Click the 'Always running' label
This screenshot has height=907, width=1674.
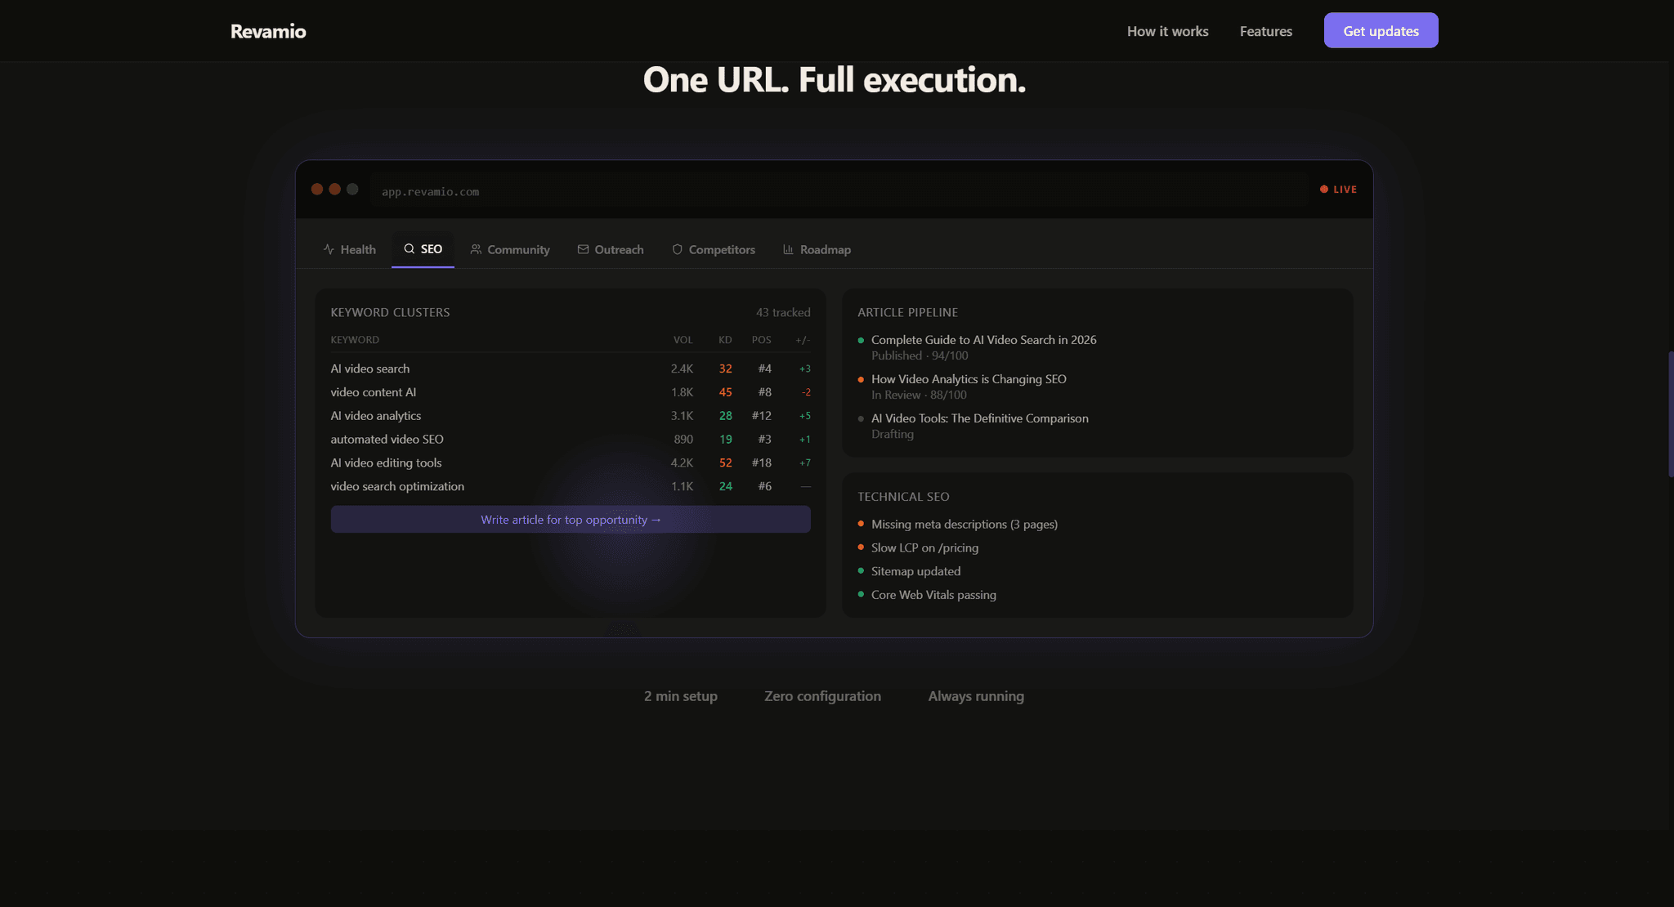point(976,696)
